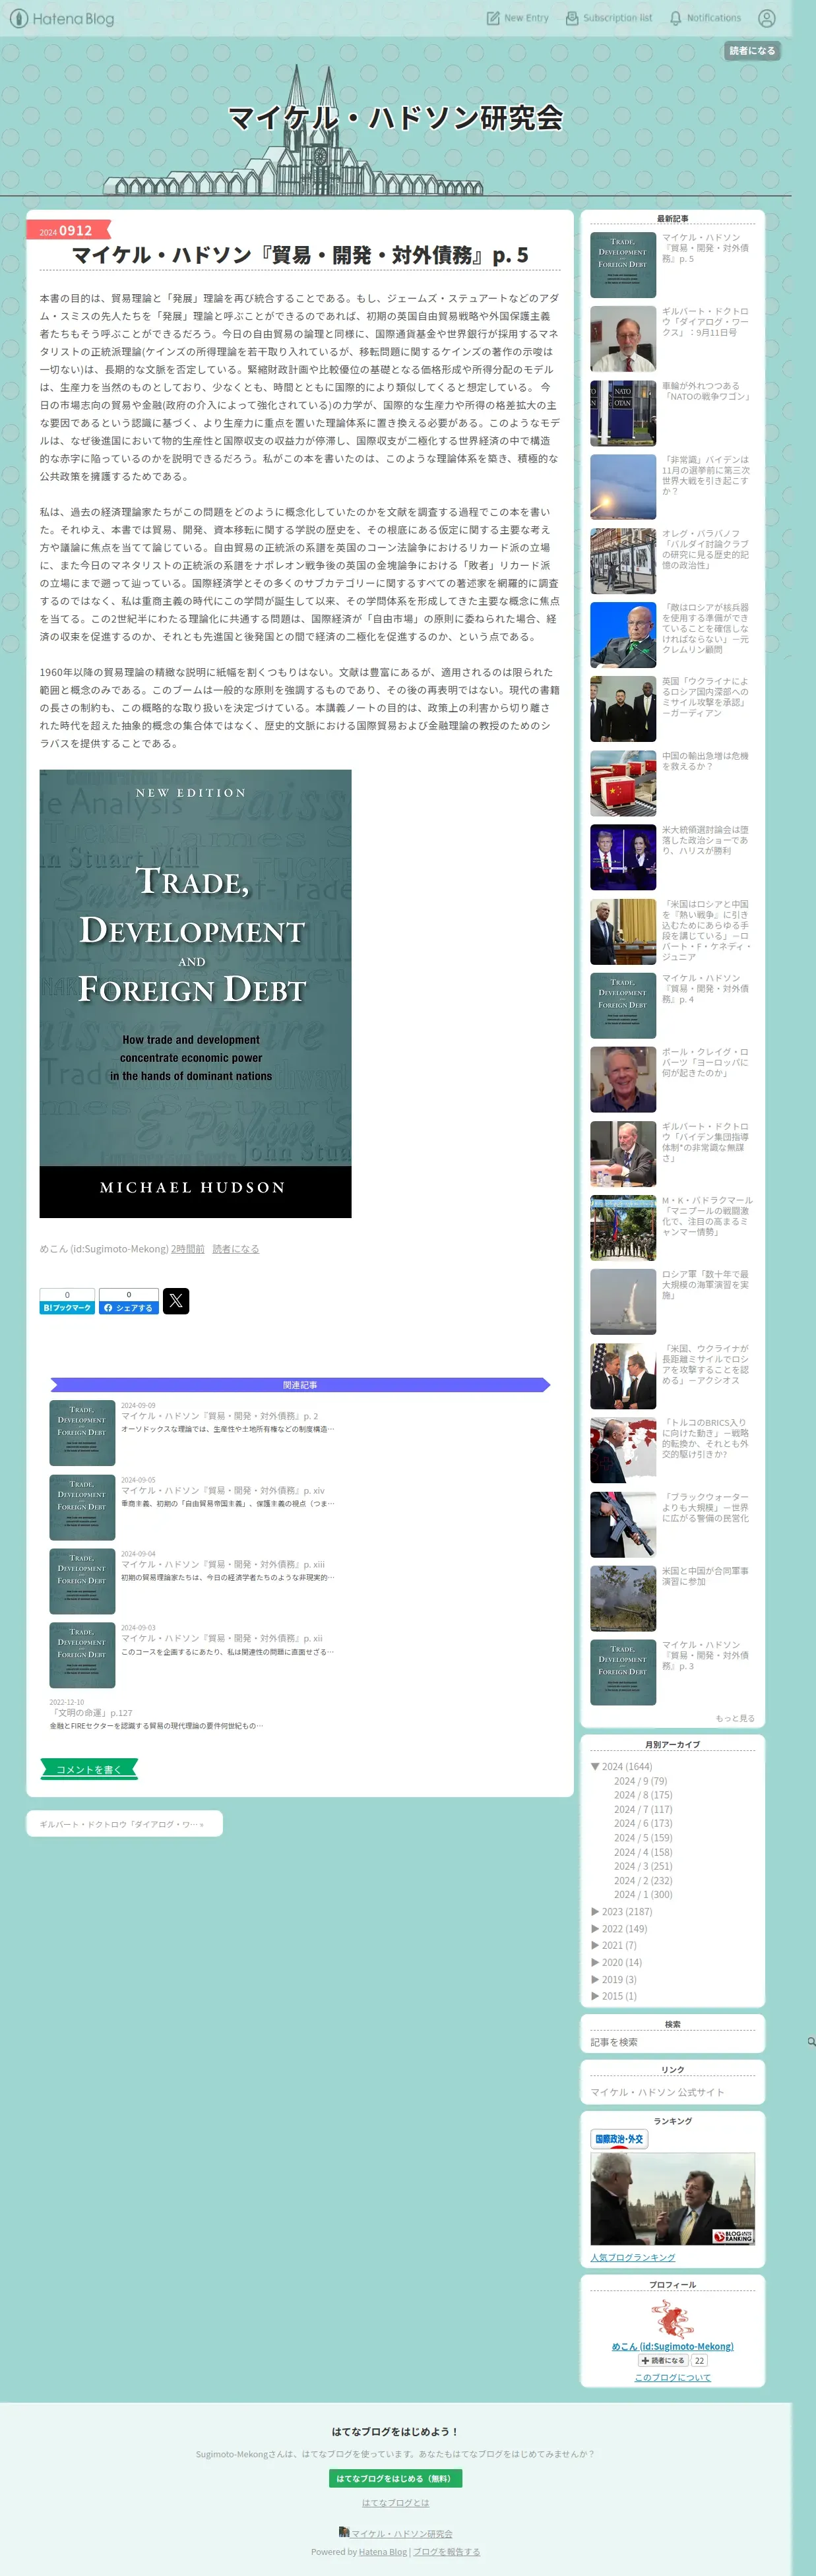Image resolution: width=816 pixels, height=2576 pixels.
Task: Click the 読者になる button at top
Action: [752, 51]
